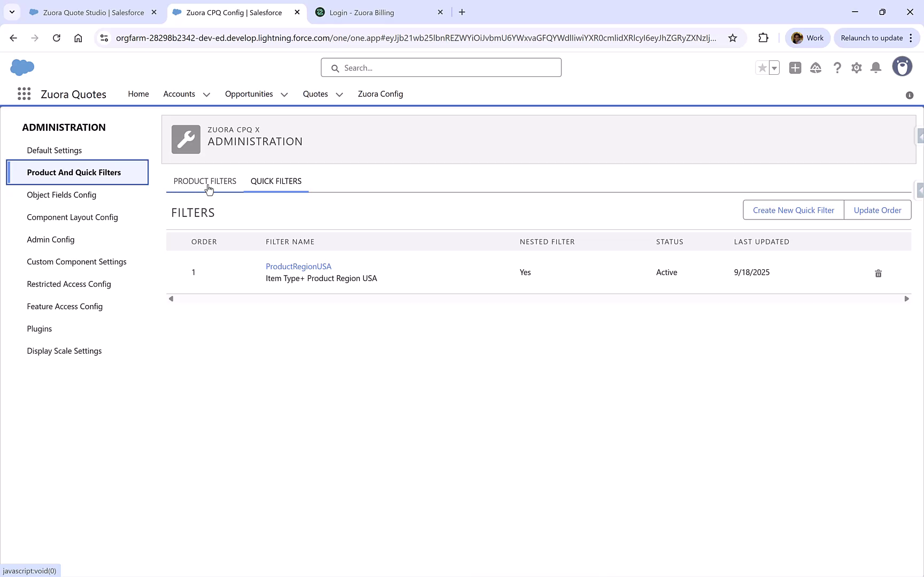
Task: Click the favorite star icon
Action: click(x=762, y=68)
